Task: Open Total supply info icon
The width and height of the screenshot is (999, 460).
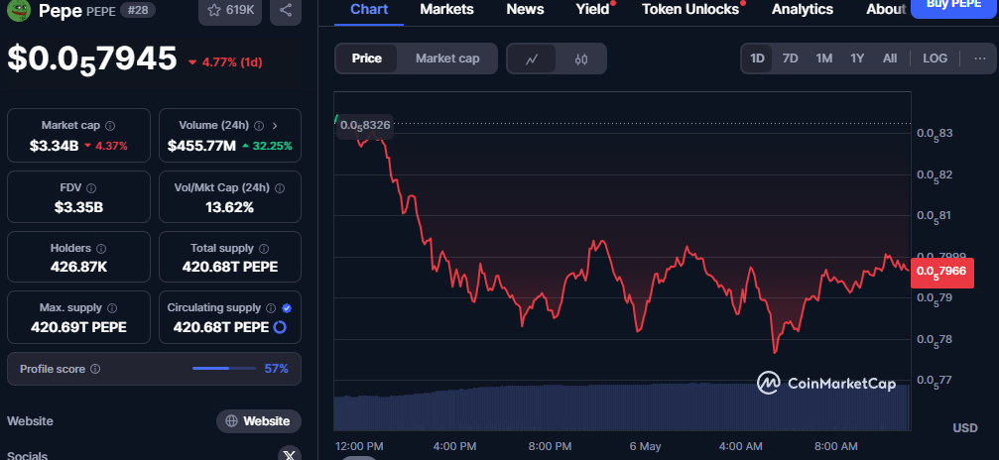Action: [x=264, y=249]
